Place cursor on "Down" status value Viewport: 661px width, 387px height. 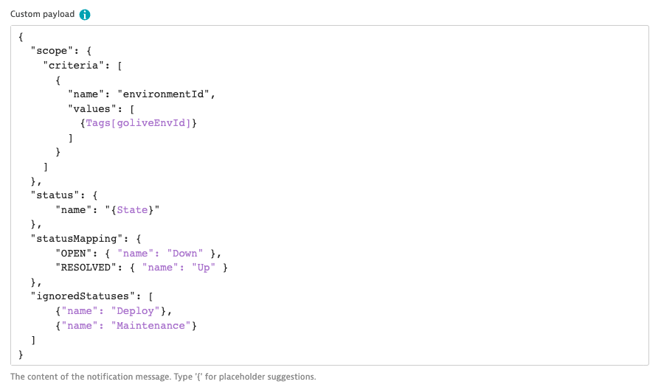coord(184,253)
